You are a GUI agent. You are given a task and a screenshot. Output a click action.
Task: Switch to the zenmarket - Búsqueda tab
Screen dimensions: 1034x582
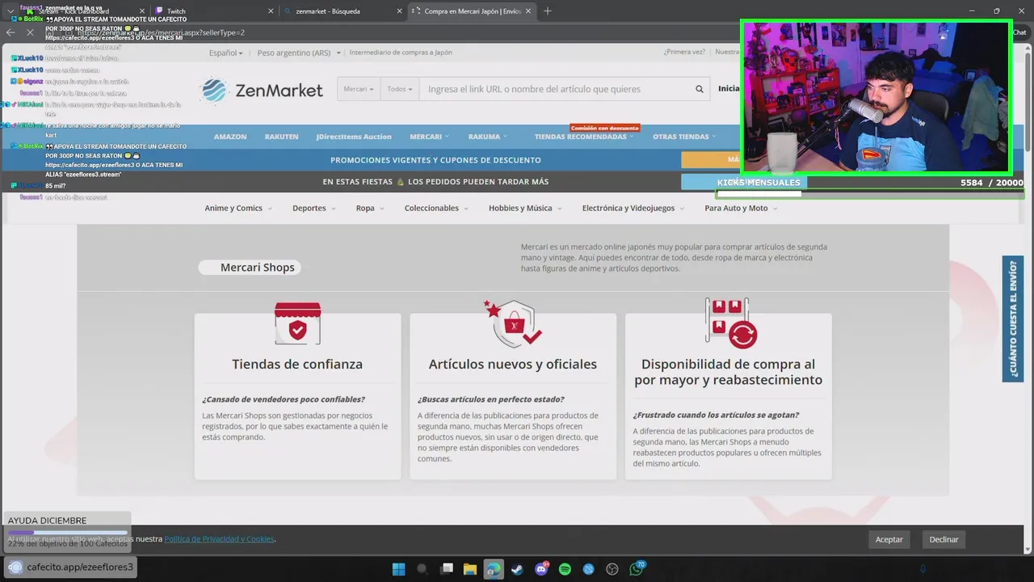(343, 11)
